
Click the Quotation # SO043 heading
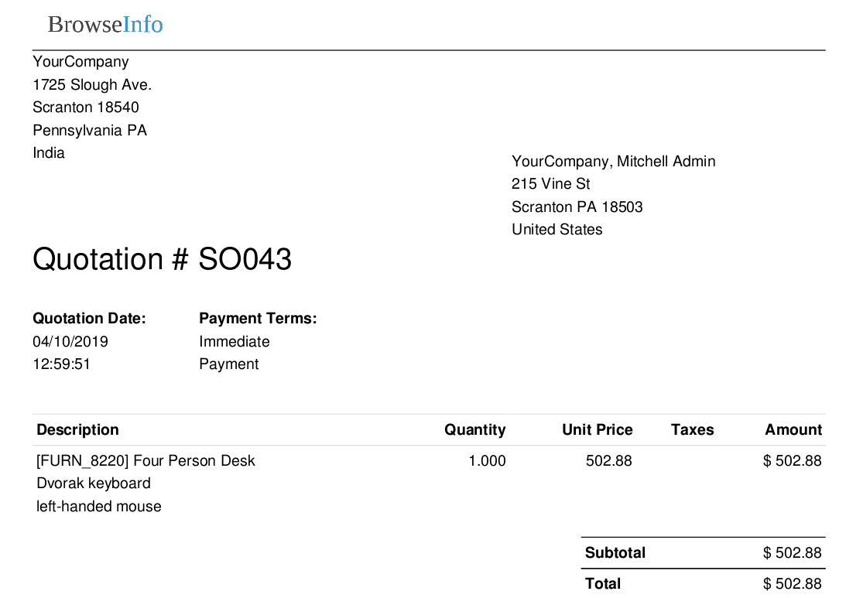tap(162, 259)
